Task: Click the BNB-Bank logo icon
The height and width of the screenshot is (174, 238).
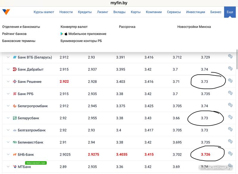Action: [15, 155]
